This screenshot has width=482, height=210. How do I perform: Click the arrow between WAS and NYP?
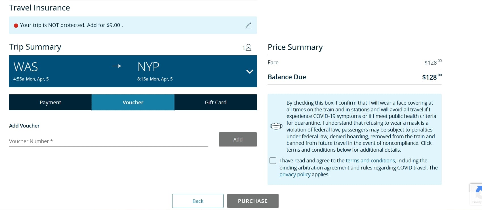click(x=117, y=66)
